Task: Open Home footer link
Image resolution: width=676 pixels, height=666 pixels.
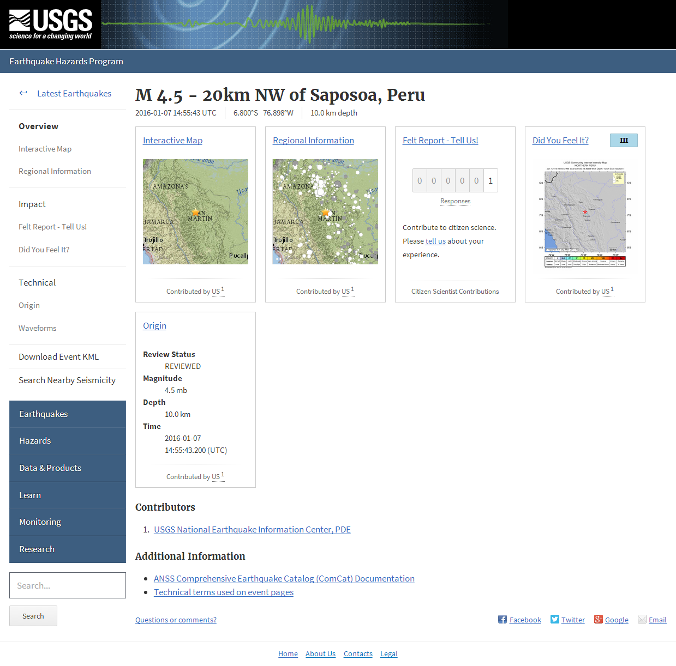Action: pos(288,653)
